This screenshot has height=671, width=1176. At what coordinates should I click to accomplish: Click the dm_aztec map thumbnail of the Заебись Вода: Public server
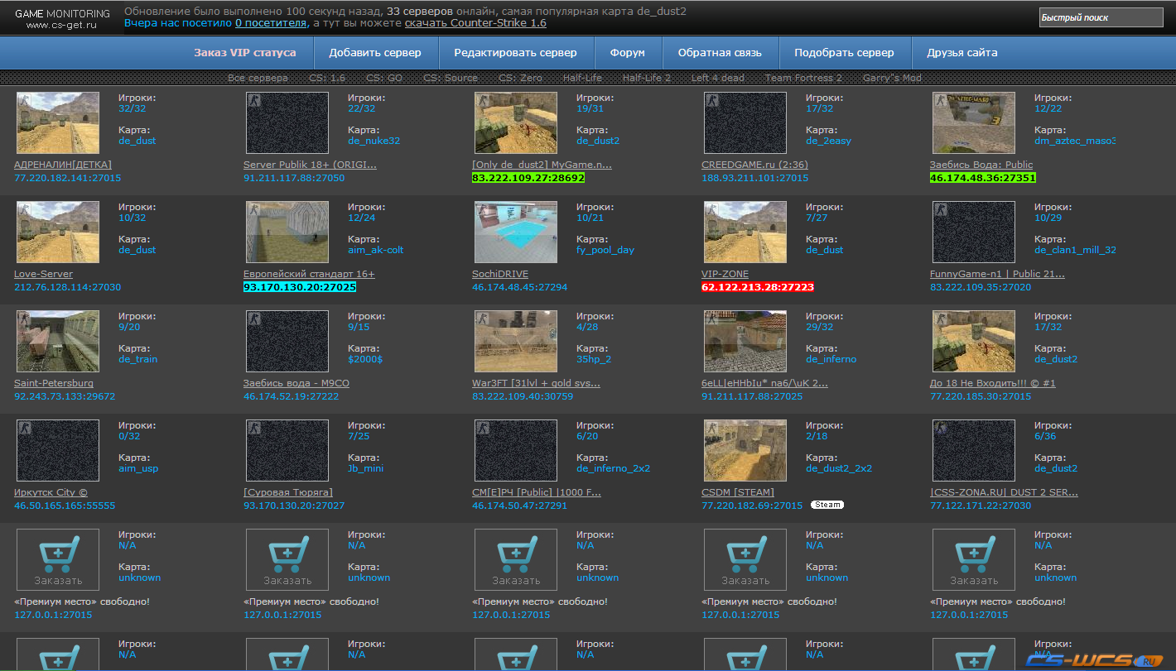coord(974,122)
